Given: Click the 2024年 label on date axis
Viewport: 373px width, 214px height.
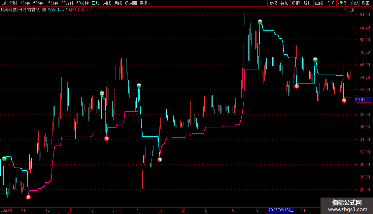Looking at the screenshot, I should point(7,210).
